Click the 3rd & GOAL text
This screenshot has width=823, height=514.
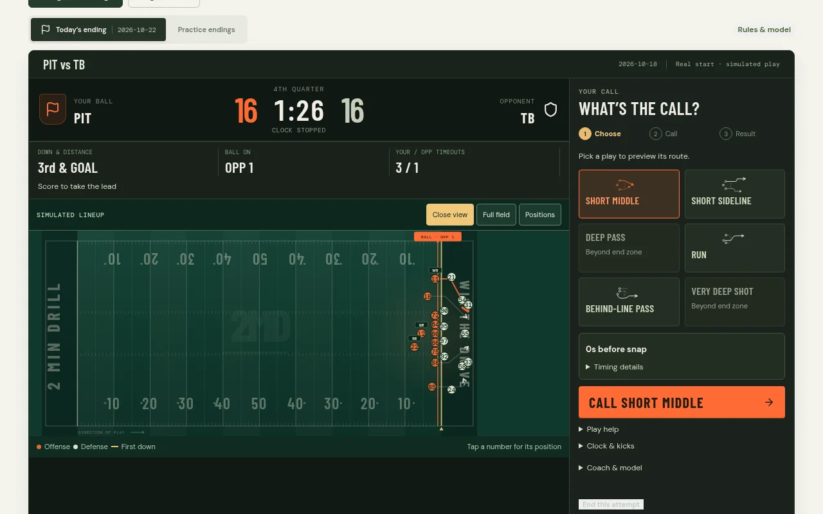point(68,168)
